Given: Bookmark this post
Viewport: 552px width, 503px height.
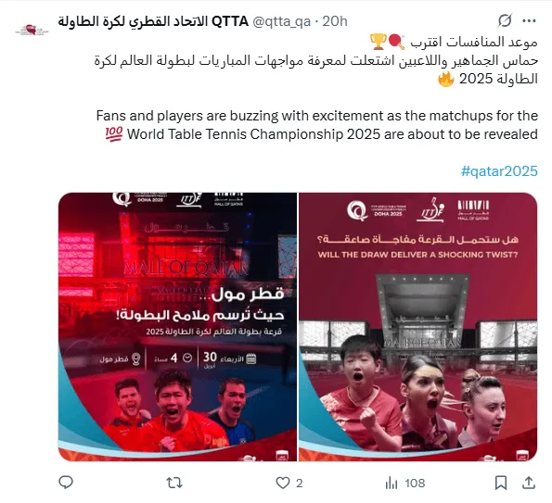Looking at the screenshot, I should click(501, 483).
